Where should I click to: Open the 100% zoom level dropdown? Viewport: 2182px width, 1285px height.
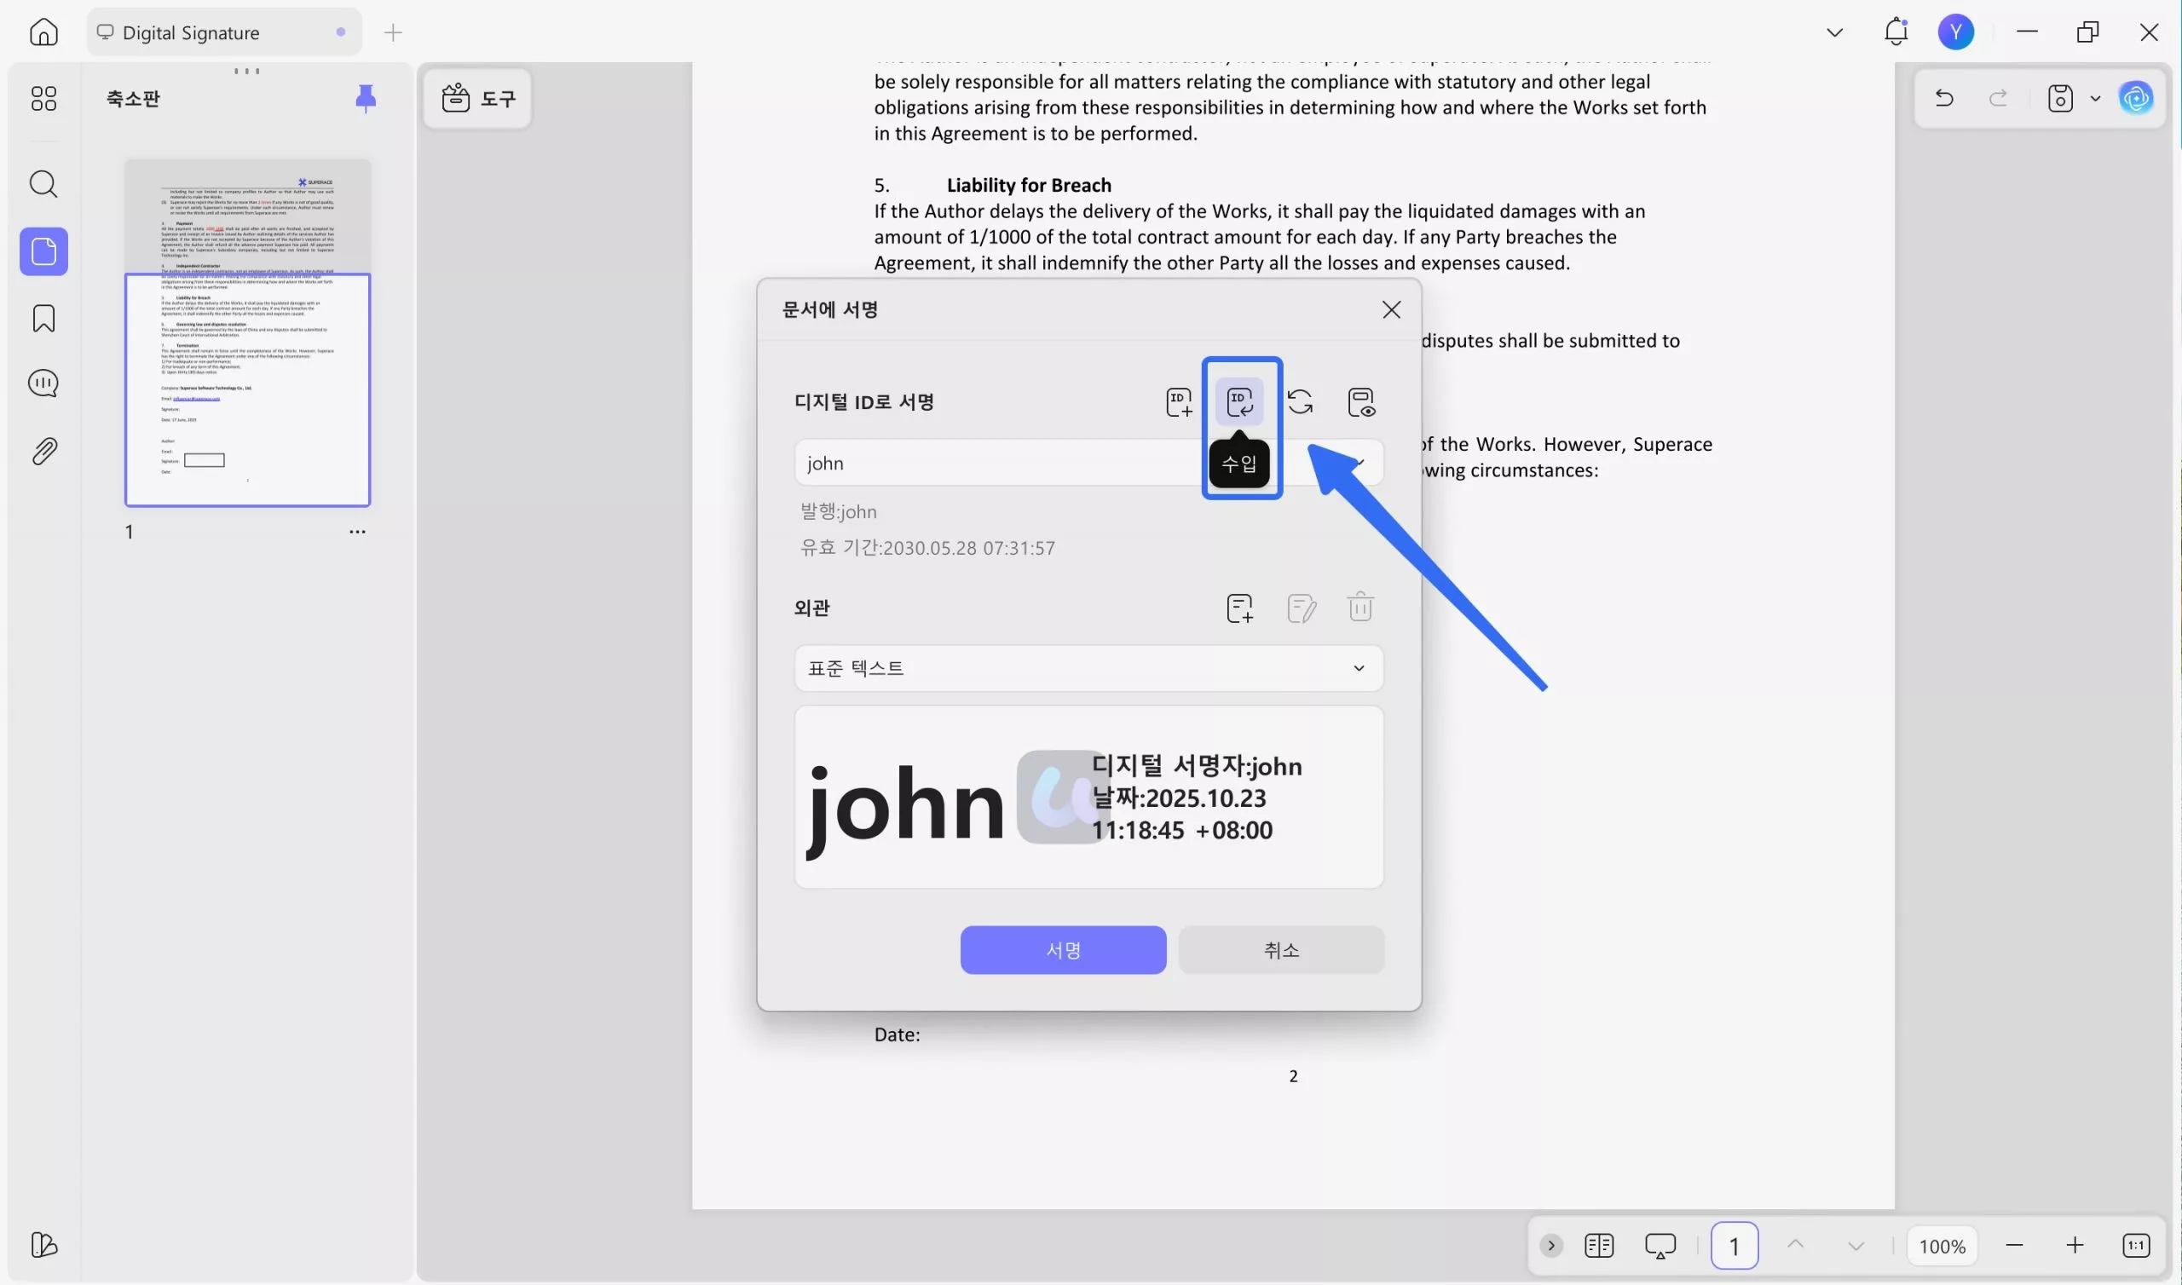1942,1245
